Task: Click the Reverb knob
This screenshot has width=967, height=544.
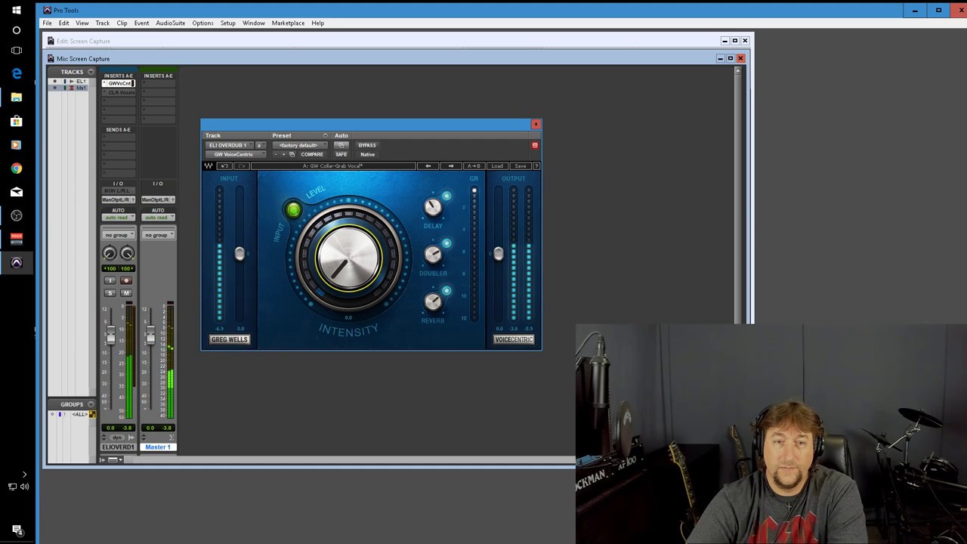Action: 433,302
